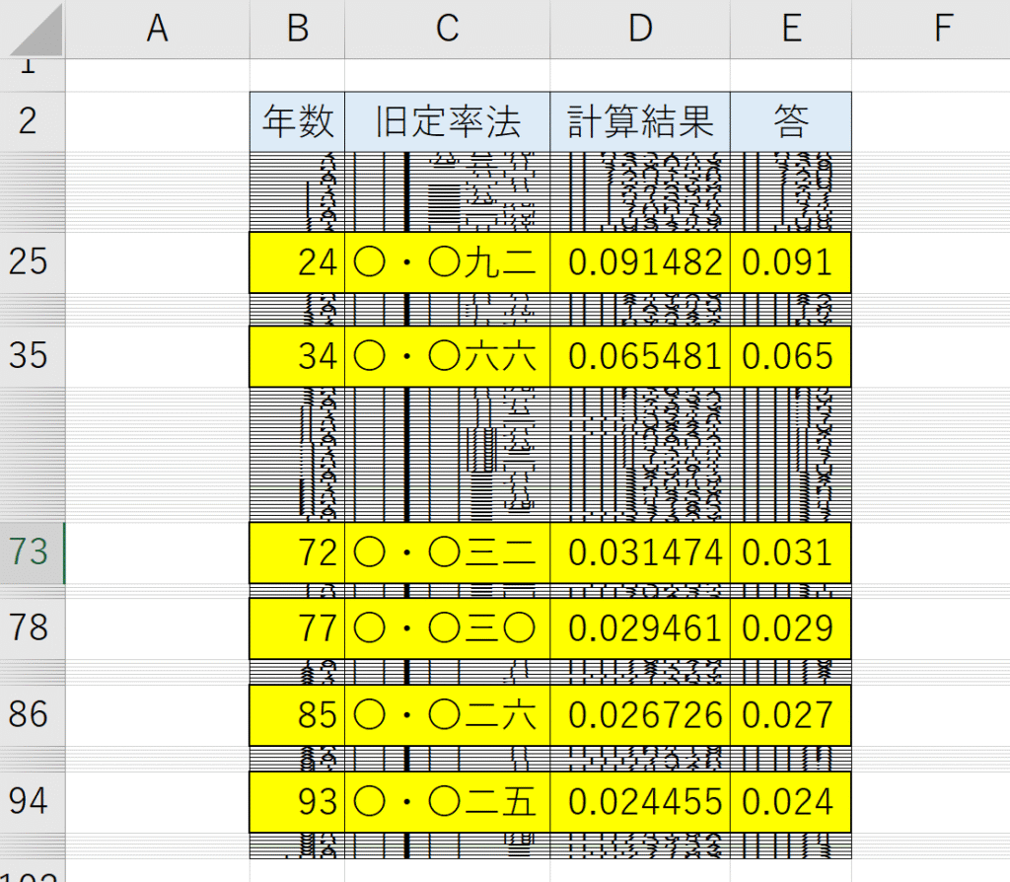The height and width of the screenshot is (882, 1010).
Task: Select row 78 header
Action: tap(33, 628)
